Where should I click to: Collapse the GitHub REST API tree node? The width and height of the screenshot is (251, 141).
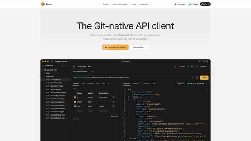pyautogui.click(x=42, y=70)
